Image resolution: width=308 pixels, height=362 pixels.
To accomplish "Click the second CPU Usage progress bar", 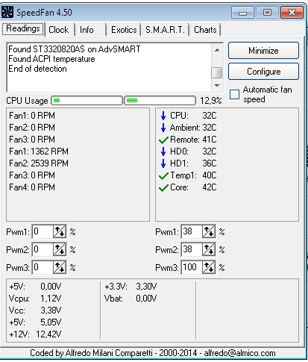I will 160,101.
